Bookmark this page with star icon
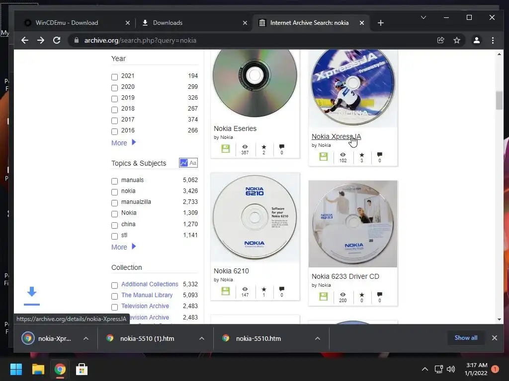The height and width of the screenshot is (381, 509). tap(457, 40)
